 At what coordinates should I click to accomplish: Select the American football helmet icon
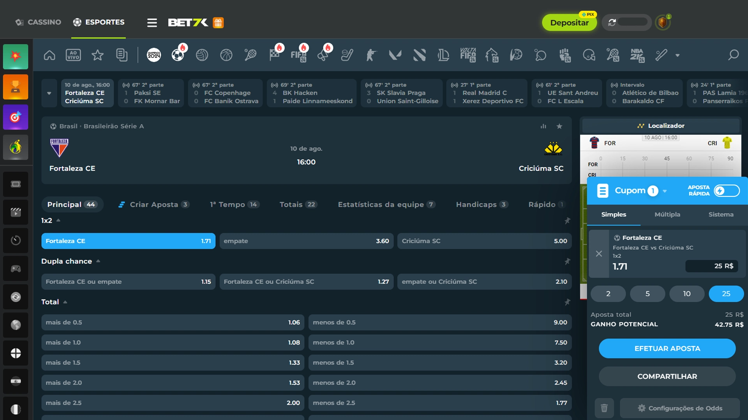click(589, 55)
